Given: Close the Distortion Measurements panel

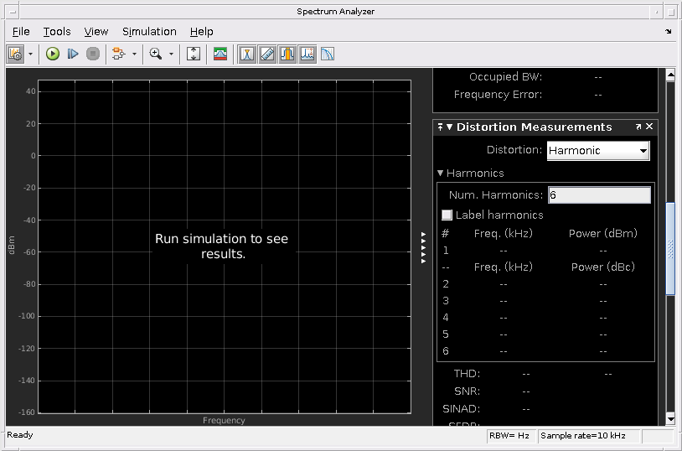Looking at the screenshot, I should [x=649, y=127].
